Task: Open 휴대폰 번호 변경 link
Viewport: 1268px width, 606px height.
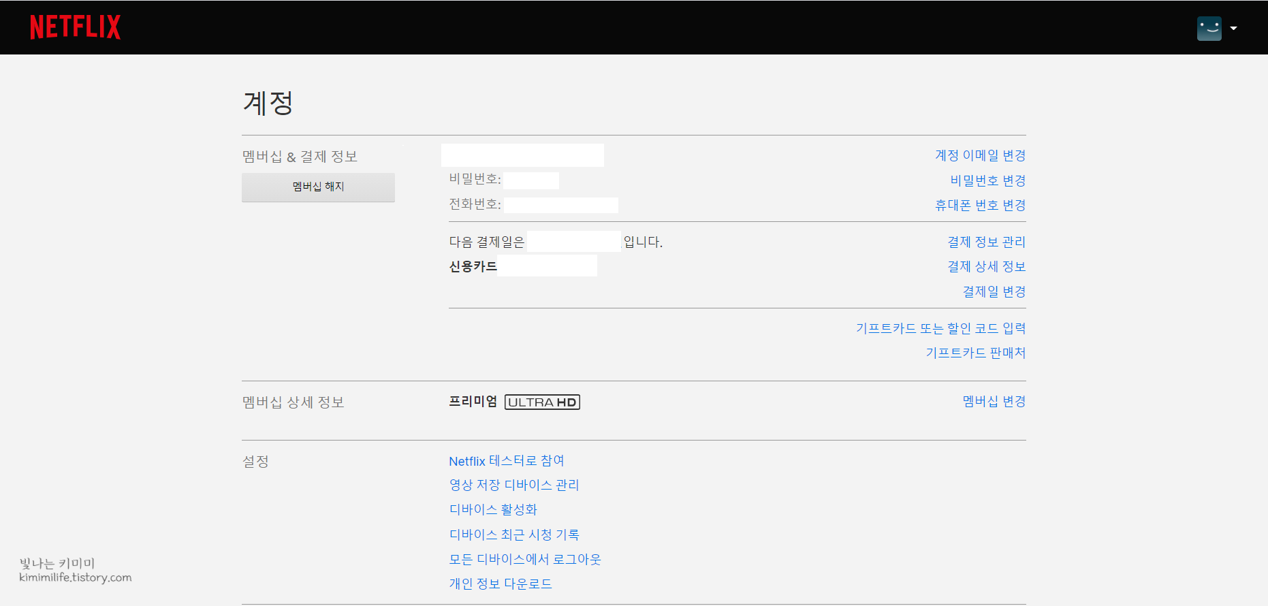Action: [x=980, y=205]
